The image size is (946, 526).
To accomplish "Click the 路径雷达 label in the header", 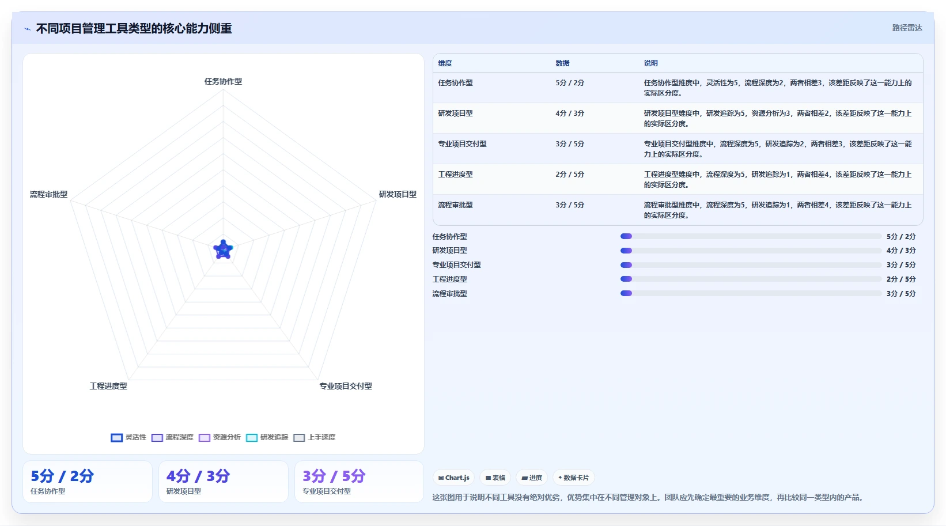I will 907,28.
